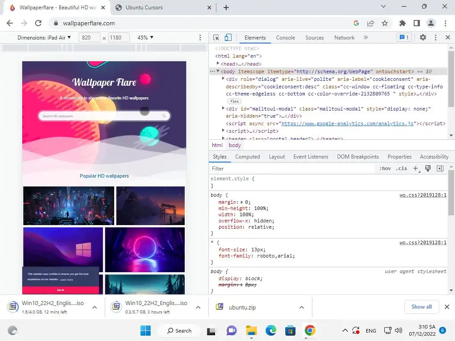Select body in the breadcrumb bar
455x341 pixels.
[x=235, y=145]
